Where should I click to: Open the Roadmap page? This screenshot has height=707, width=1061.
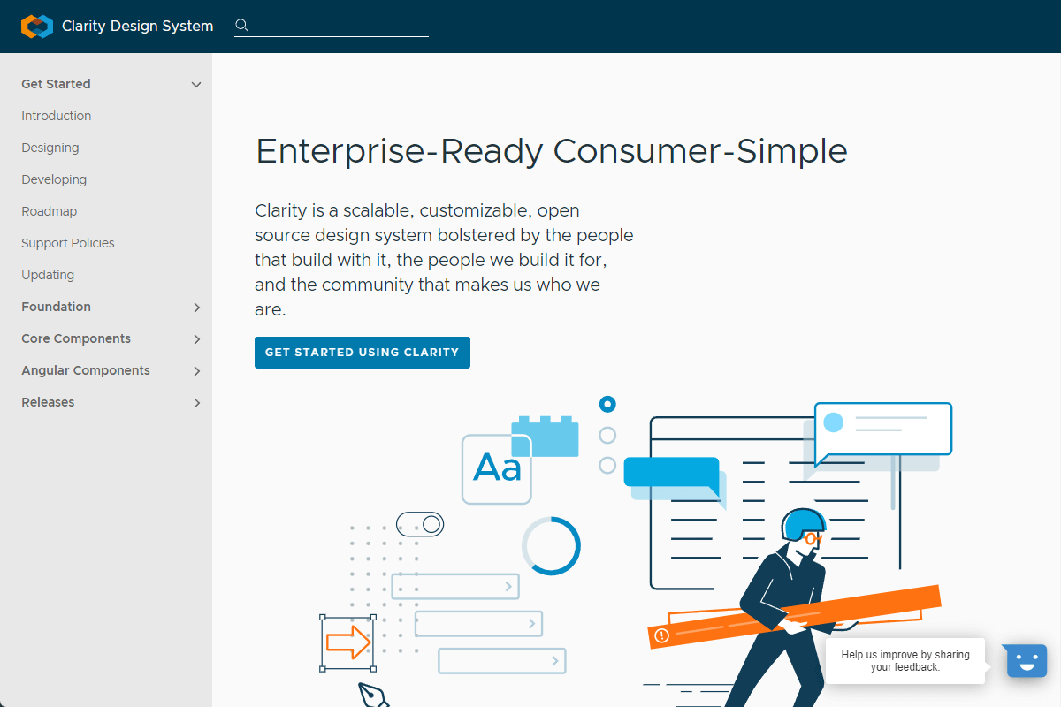50,211
